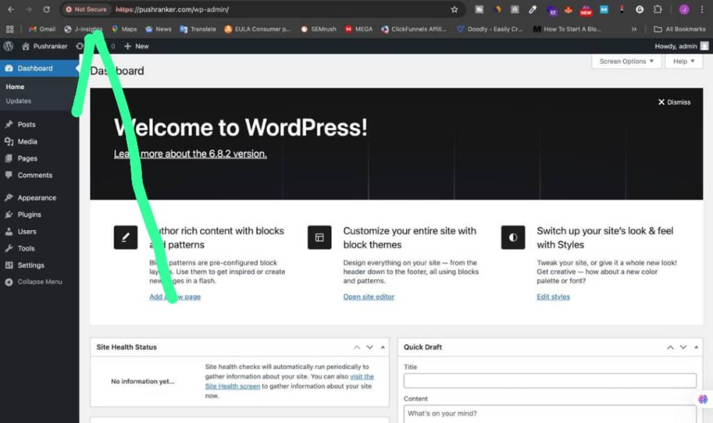Open Users in the admin menu
Screen dimensions: 713x423
[x=27, y=231]
